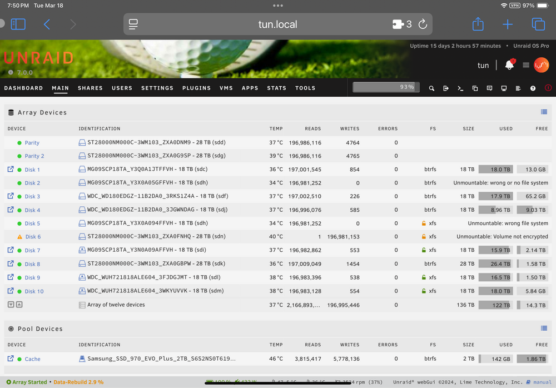Click spin down all disks arrow
Screen dimensions: 556x388
point(11,304)
